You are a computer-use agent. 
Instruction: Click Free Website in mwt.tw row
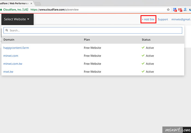point(92,72)
